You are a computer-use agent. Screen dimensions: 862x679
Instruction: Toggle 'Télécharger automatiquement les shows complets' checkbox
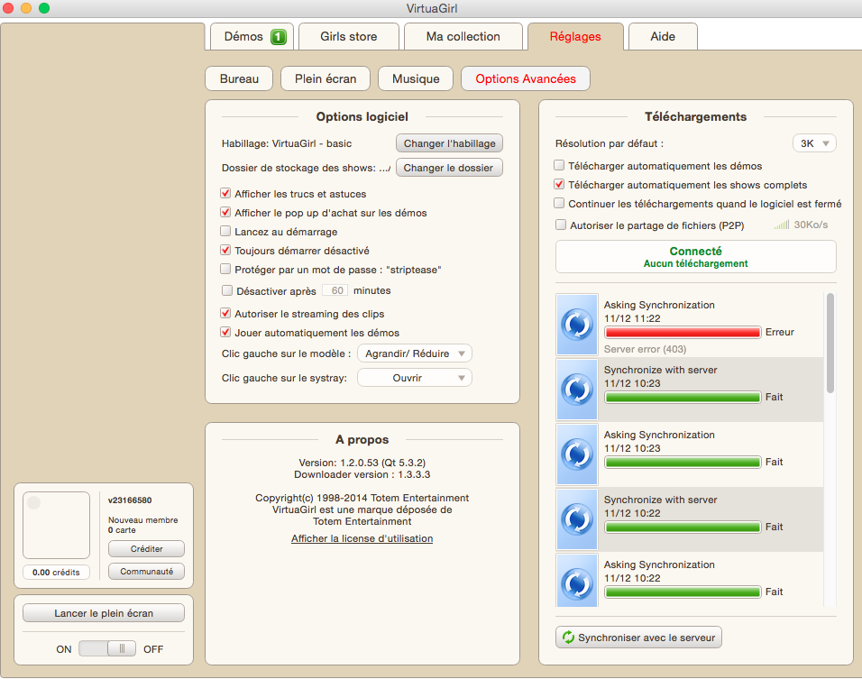tap(559, 185)
